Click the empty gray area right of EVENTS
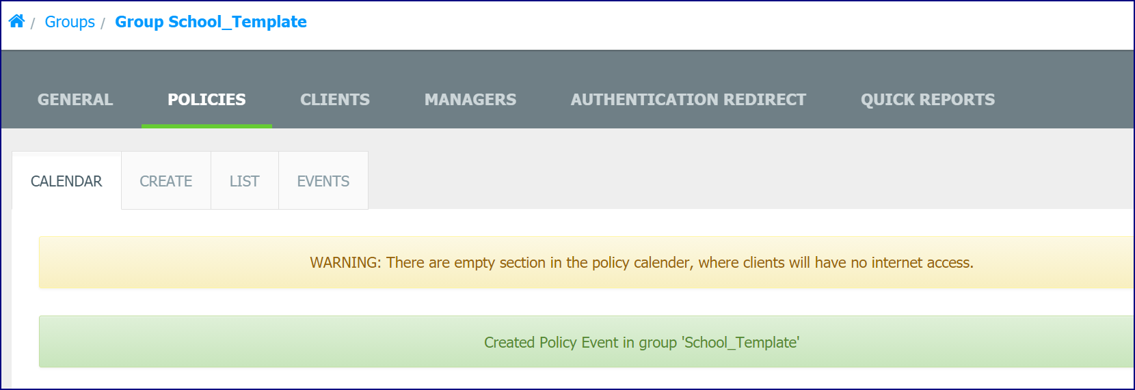Screen dimensions: 1135x390 (751, 180)
